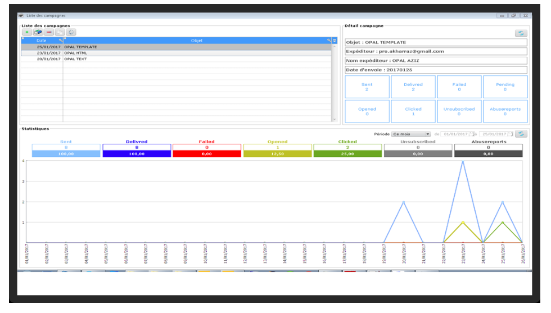Expand the double-chevron at table header end
Viewport: 551px width, 313px height.
pos(335,40)
